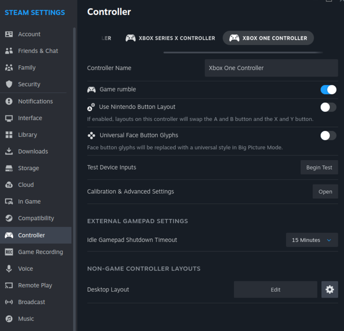Screen dimensions: 344x331
Task: Disable the Game rumble toggle
Action: (328, 90)
